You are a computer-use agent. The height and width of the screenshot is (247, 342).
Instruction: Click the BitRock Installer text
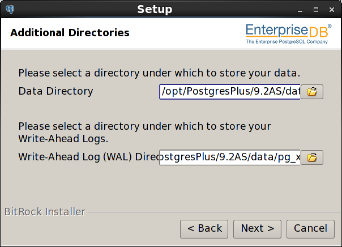coord(45,212)
